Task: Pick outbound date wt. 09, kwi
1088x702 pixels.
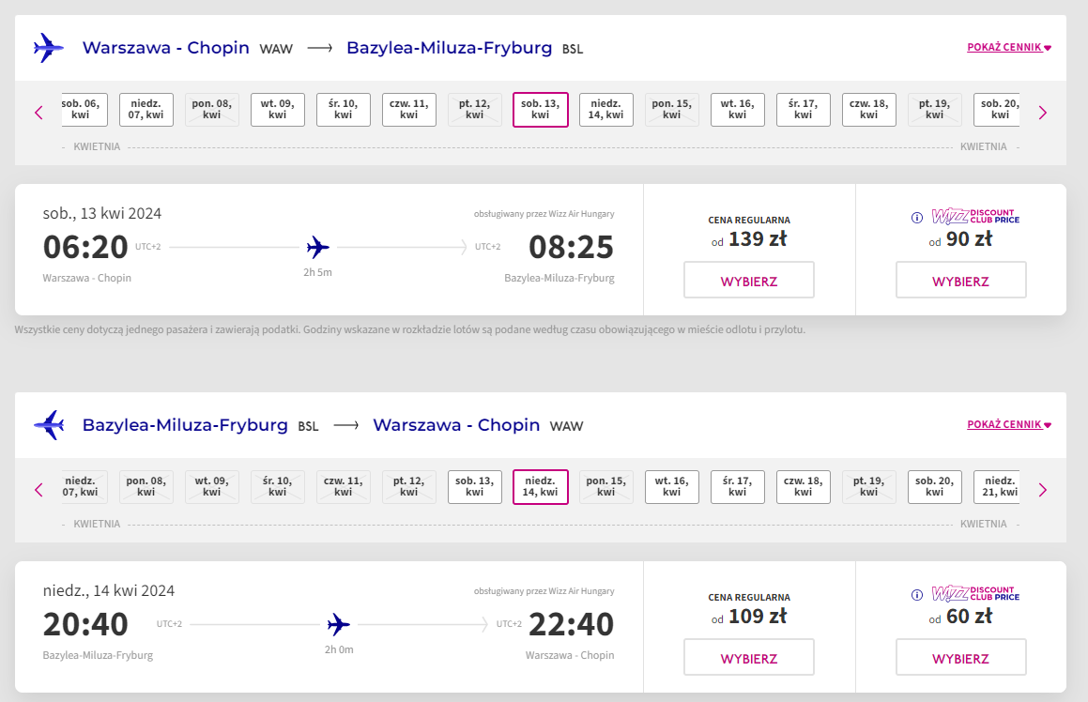Action: (278, 110)
